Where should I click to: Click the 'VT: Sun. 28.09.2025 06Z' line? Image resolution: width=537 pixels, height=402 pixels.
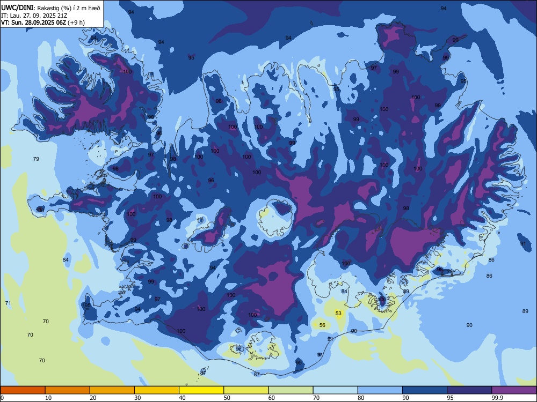(33, 23)
